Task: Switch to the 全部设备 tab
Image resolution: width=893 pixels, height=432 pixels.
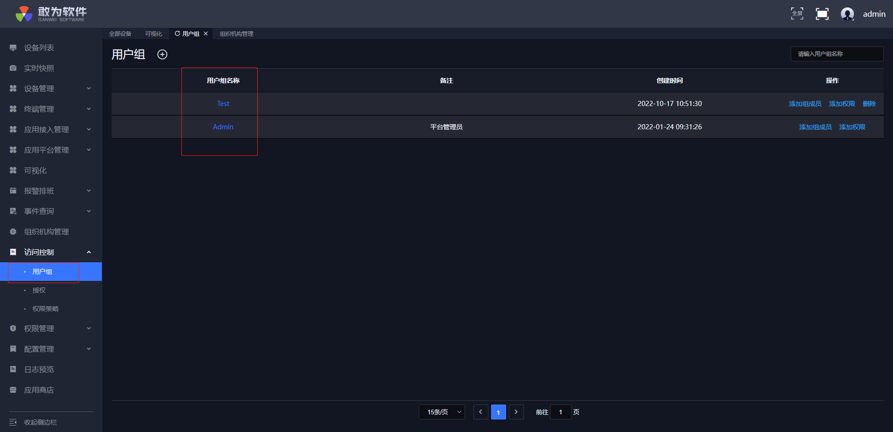Action: [120, 33]
